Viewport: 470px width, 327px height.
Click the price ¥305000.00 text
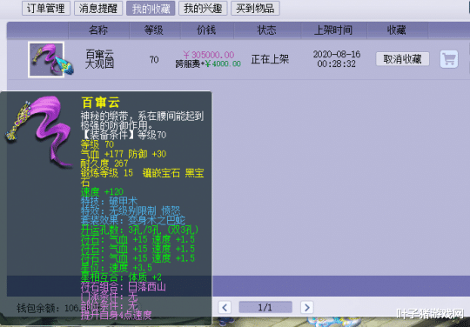[x=209, y=55]
